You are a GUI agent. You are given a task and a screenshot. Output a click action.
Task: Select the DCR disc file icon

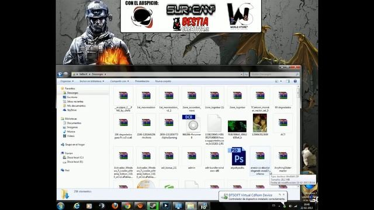(x=192, y=123)
